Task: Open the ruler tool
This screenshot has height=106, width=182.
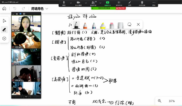Action: coord(120,25)
